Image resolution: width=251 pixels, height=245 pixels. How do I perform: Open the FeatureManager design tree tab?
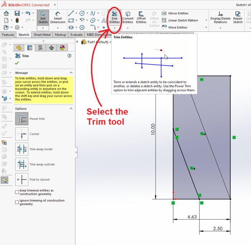point(19,48)
